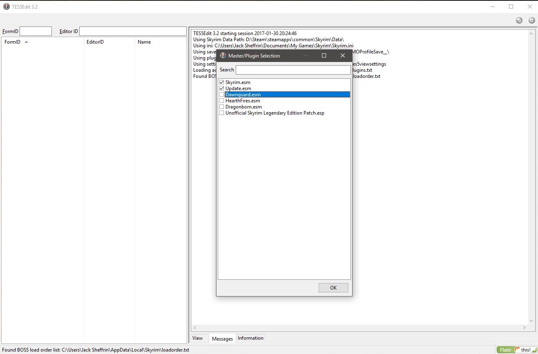Uncheck the Skyrim.esm checkbox
Screen dimensions: 538x354
(222, 82)
